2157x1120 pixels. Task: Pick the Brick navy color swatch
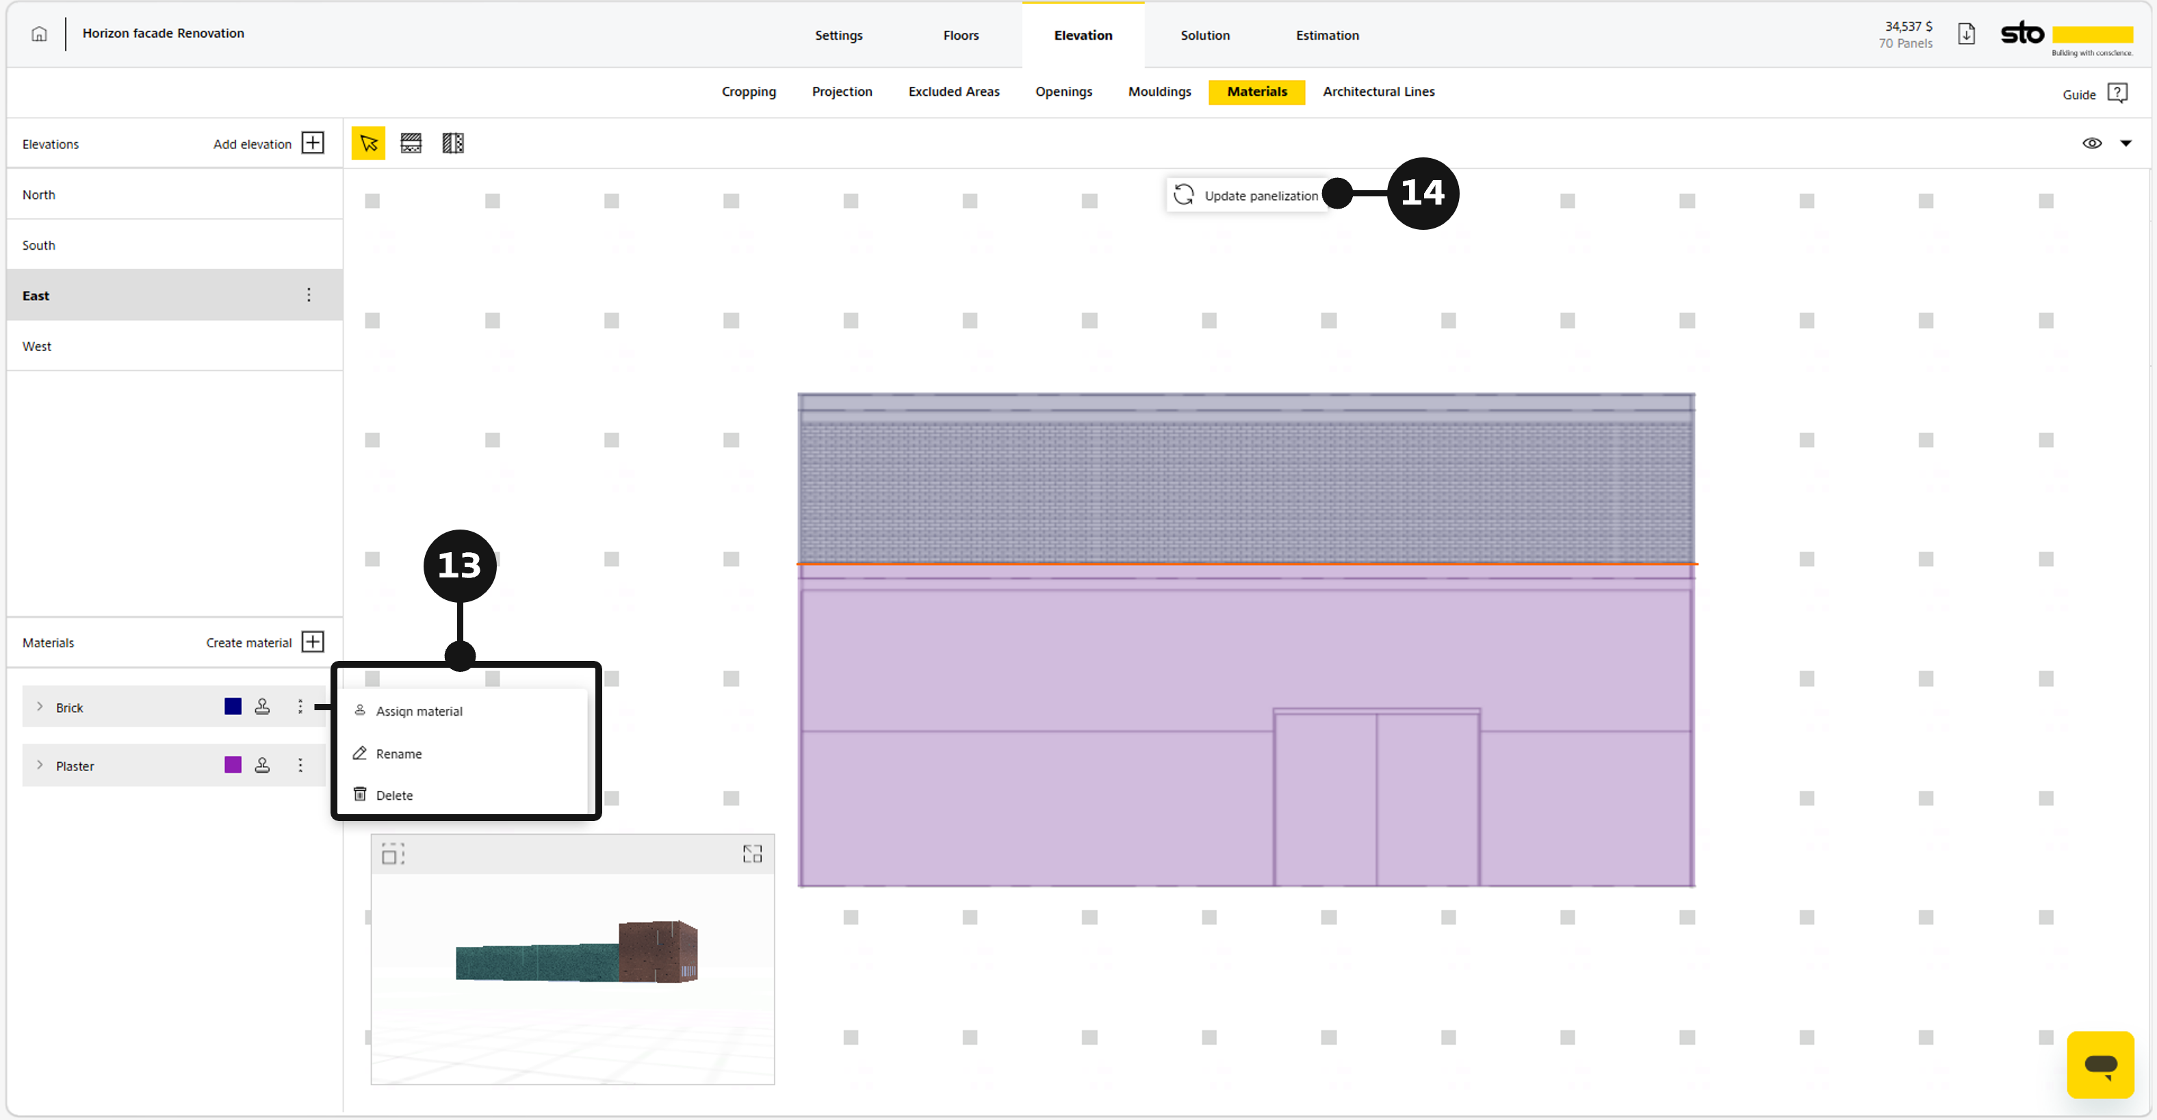coord(233,707)
